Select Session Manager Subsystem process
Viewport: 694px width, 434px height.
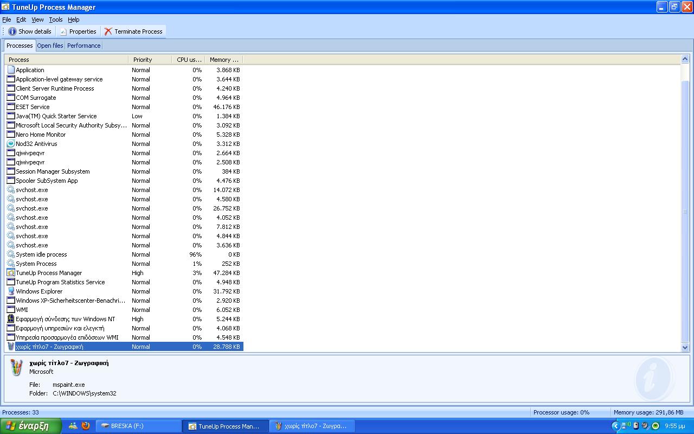click(124, 171)
